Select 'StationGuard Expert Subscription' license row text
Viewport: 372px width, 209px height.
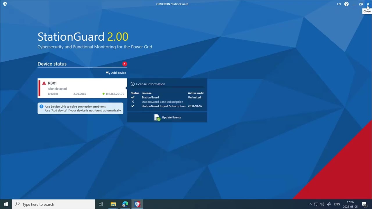tap(163, 106)
